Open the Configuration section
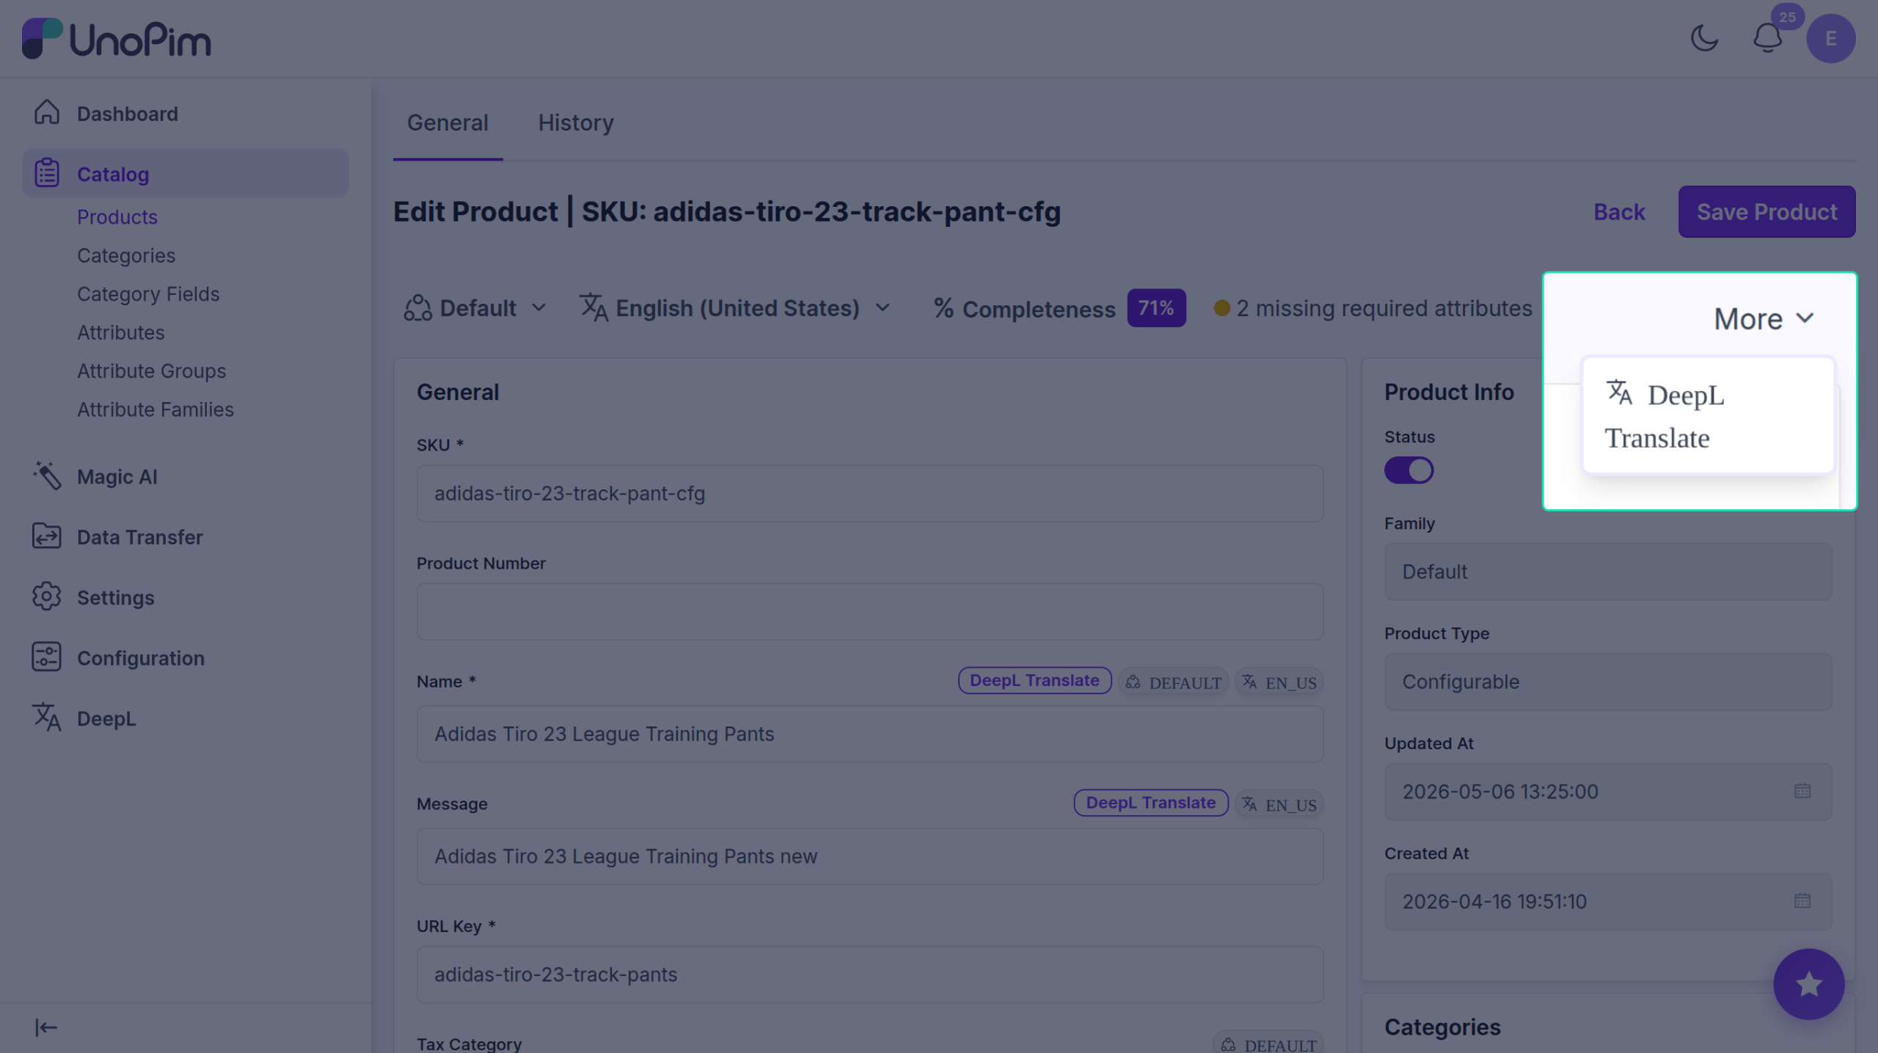 pyautogui.click(x=185, y=658)
